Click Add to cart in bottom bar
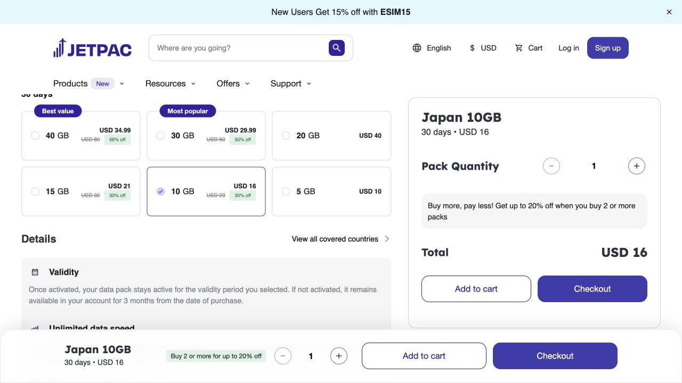 (424, 356)
